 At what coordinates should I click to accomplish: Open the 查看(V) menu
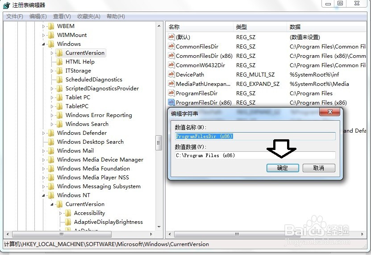pos(62,16)
